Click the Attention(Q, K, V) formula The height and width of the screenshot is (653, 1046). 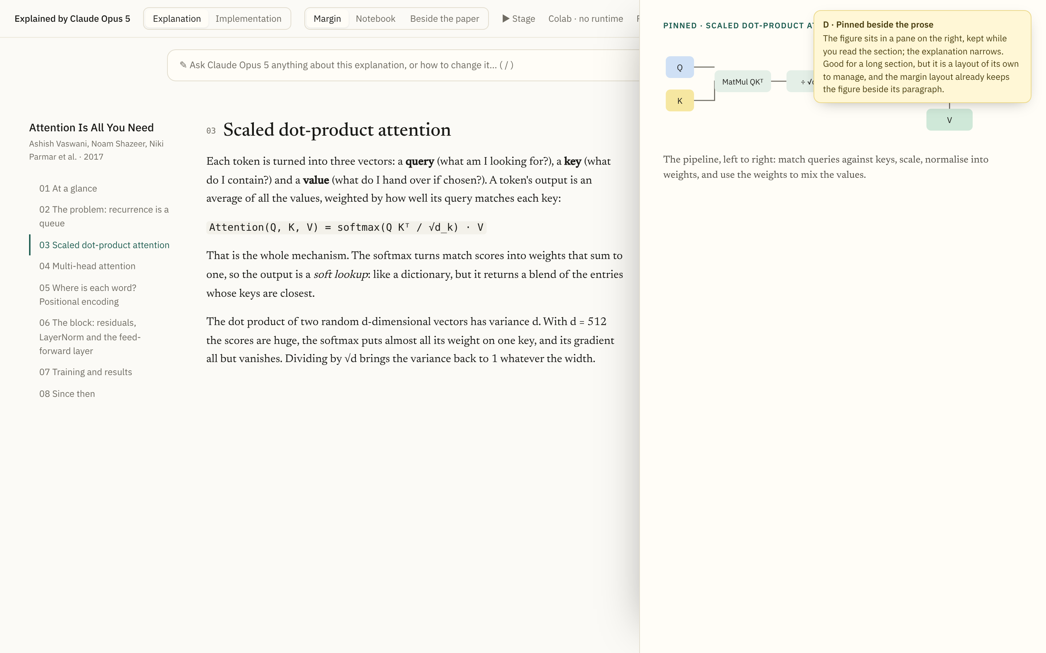point(346,227)
